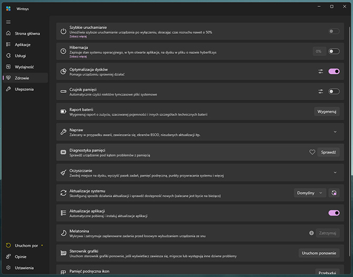Open the Aplikacje section
Viewport: 353px width, 277px height.
(25, 45)
